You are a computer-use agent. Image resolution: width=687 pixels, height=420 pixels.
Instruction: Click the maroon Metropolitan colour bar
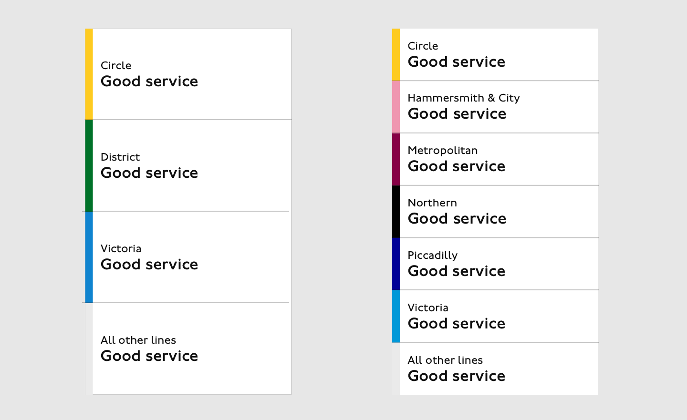[x=396, y=159]
